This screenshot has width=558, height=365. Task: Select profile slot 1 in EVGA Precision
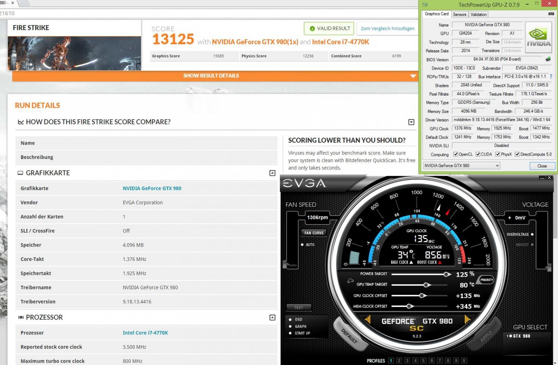click(x=391, y=361)
